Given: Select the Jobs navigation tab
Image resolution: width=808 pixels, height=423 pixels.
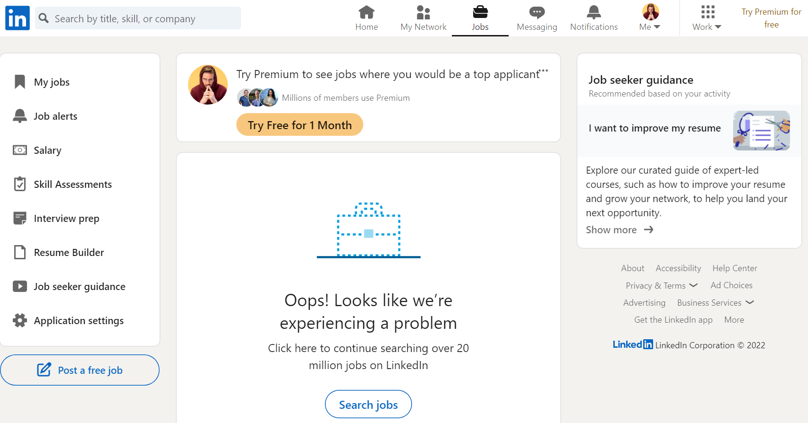Looking at the screenshot, I should click(480, 18).
